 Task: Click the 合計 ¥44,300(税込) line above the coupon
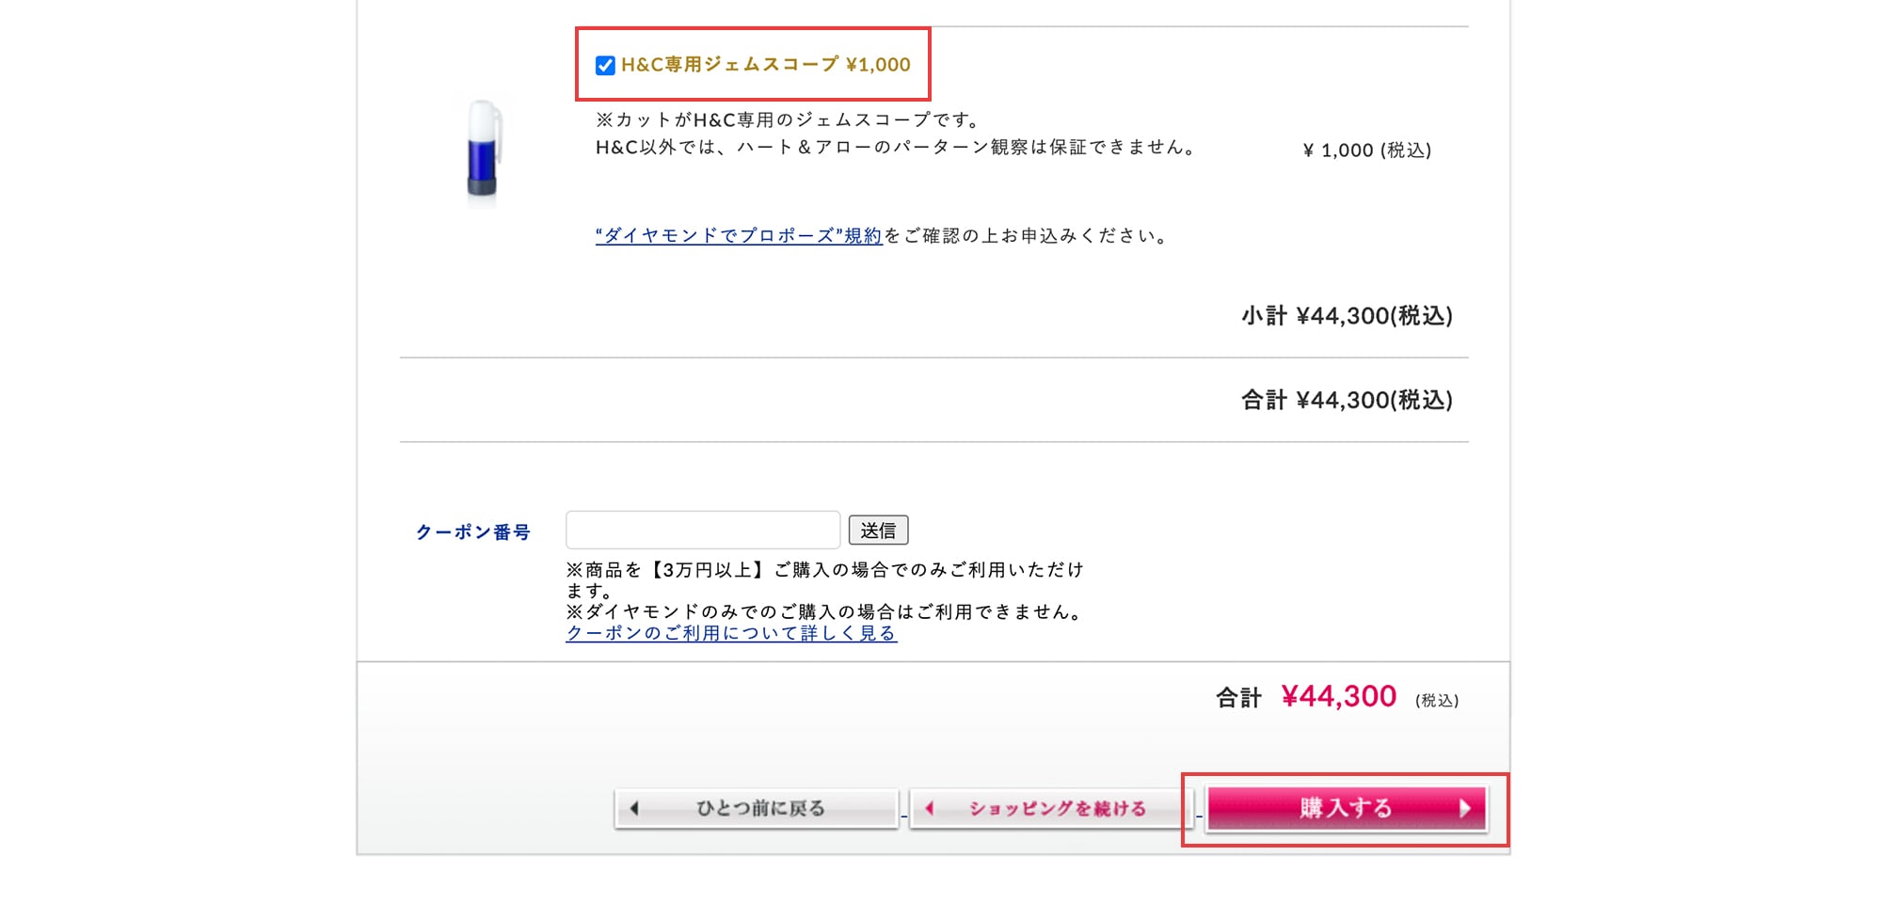[1347, 401]
